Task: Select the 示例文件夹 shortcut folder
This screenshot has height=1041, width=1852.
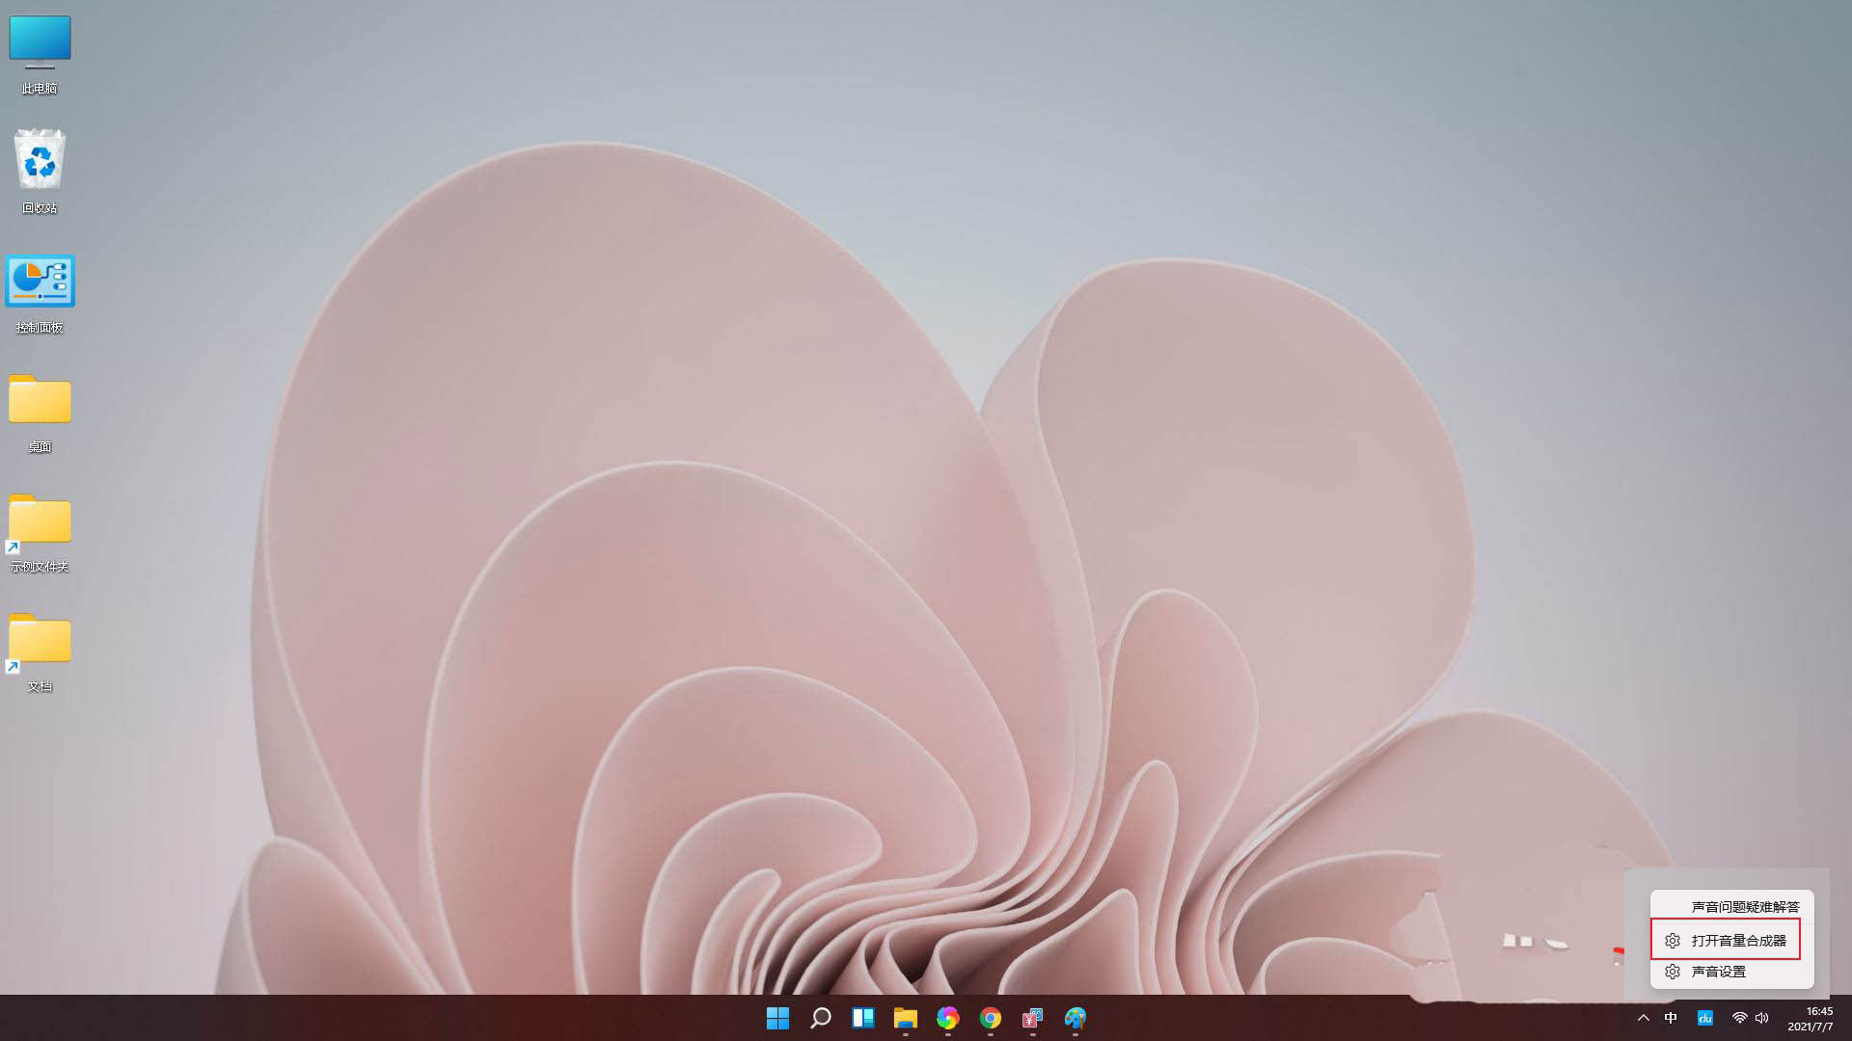Action: [x=40, y=533]
